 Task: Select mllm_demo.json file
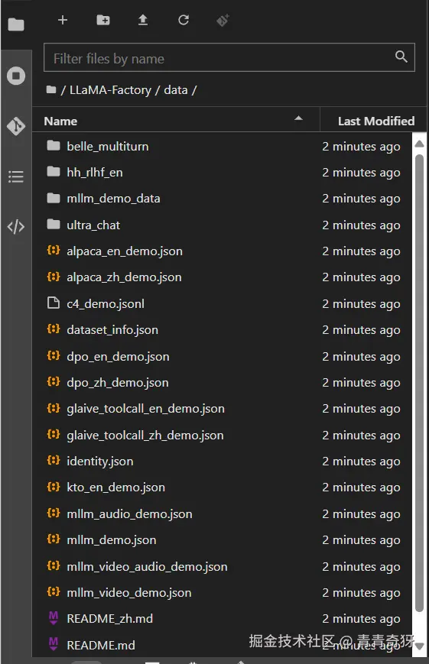[x=222, y=540]
